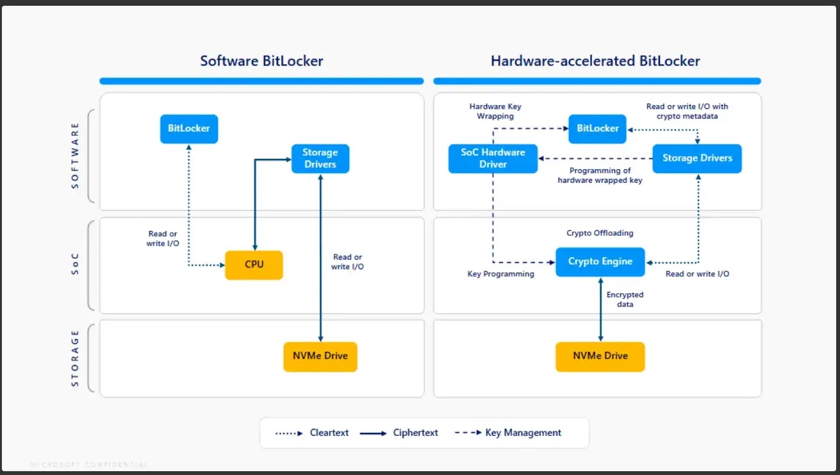Click the Key Management legend entry

[x=523, y=433]
